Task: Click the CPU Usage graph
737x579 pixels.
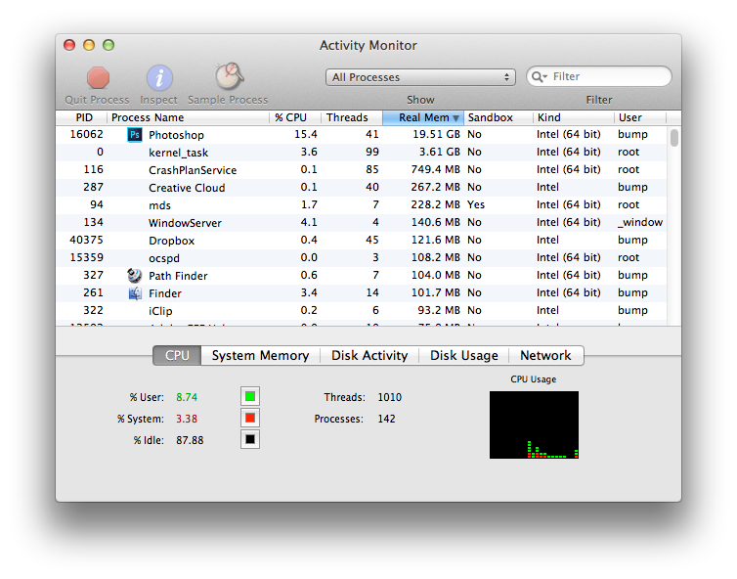Action: [x=534, y=424]
